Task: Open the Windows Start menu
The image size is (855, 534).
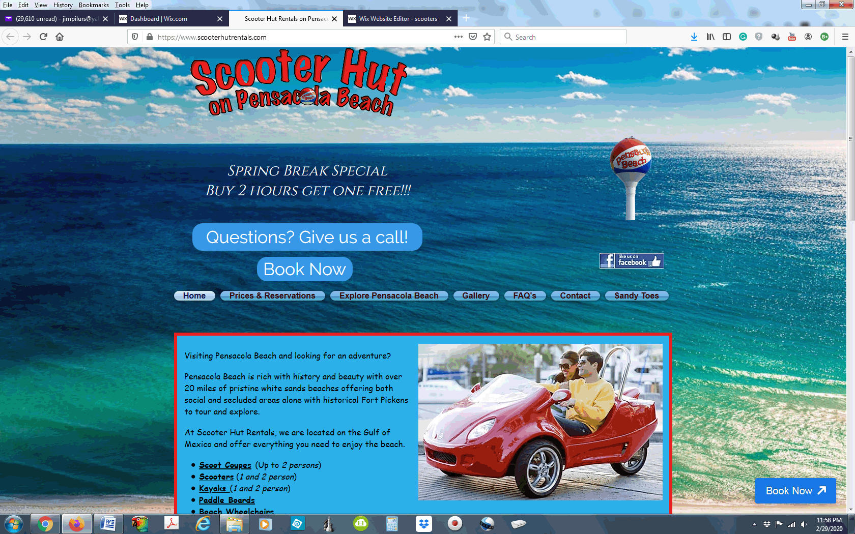Action: coord(14,523)
